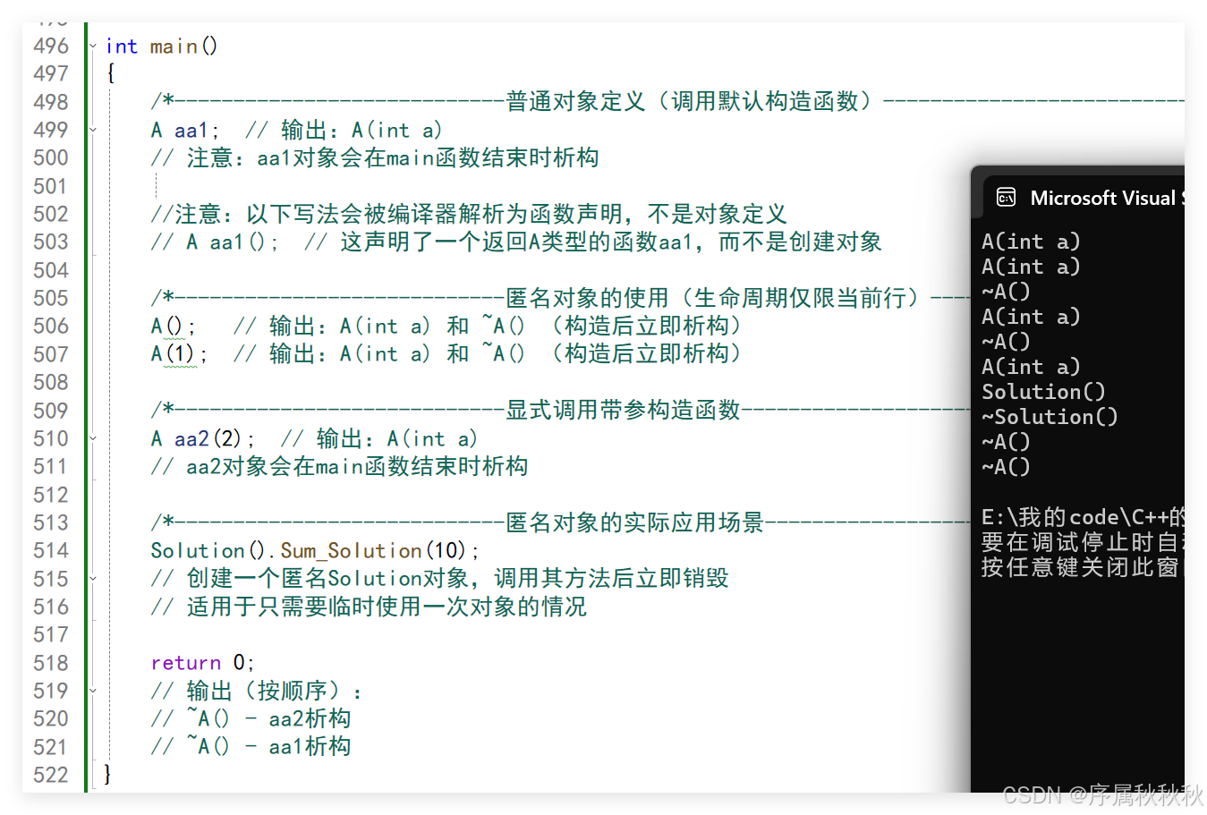
Task: Click line number 496 in the gutter
Action: point(51,46)
